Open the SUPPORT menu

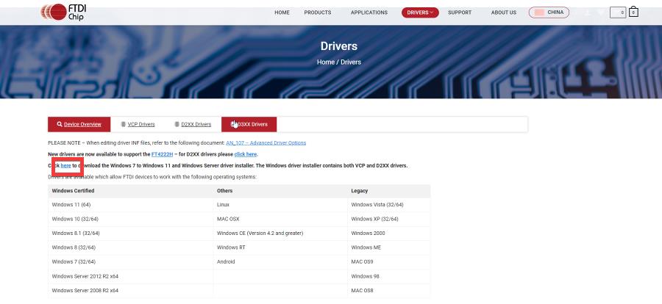coord(460,12)
